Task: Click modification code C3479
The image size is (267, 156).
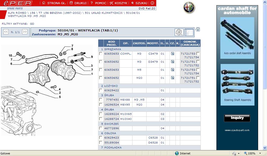Action: pyautogui.click(x=153, y=54)
